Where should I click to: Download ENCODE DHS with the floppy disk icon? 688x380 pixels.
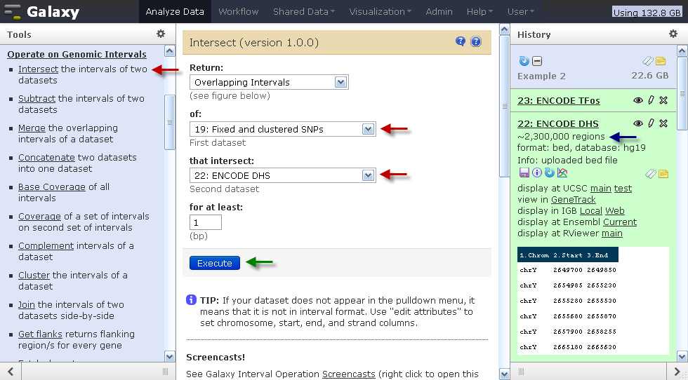click(x=524, y=172)
